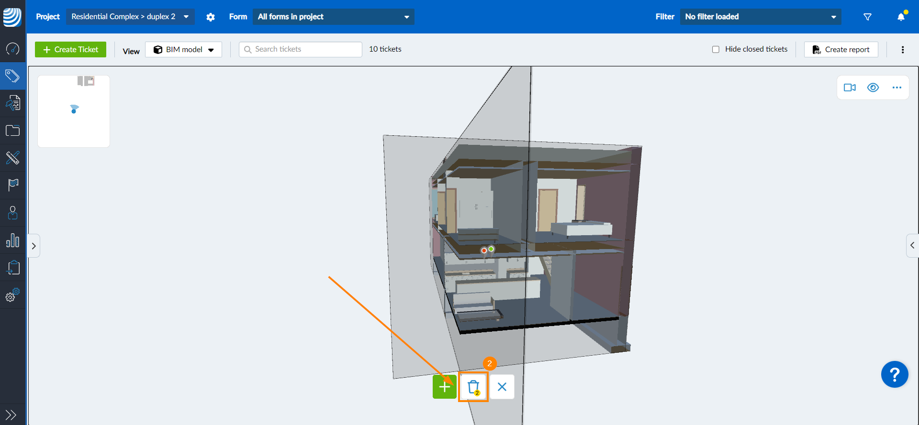Check the Hide closed tickets checkbox
This screenshot has height=425, width=919.
[716, 49]
